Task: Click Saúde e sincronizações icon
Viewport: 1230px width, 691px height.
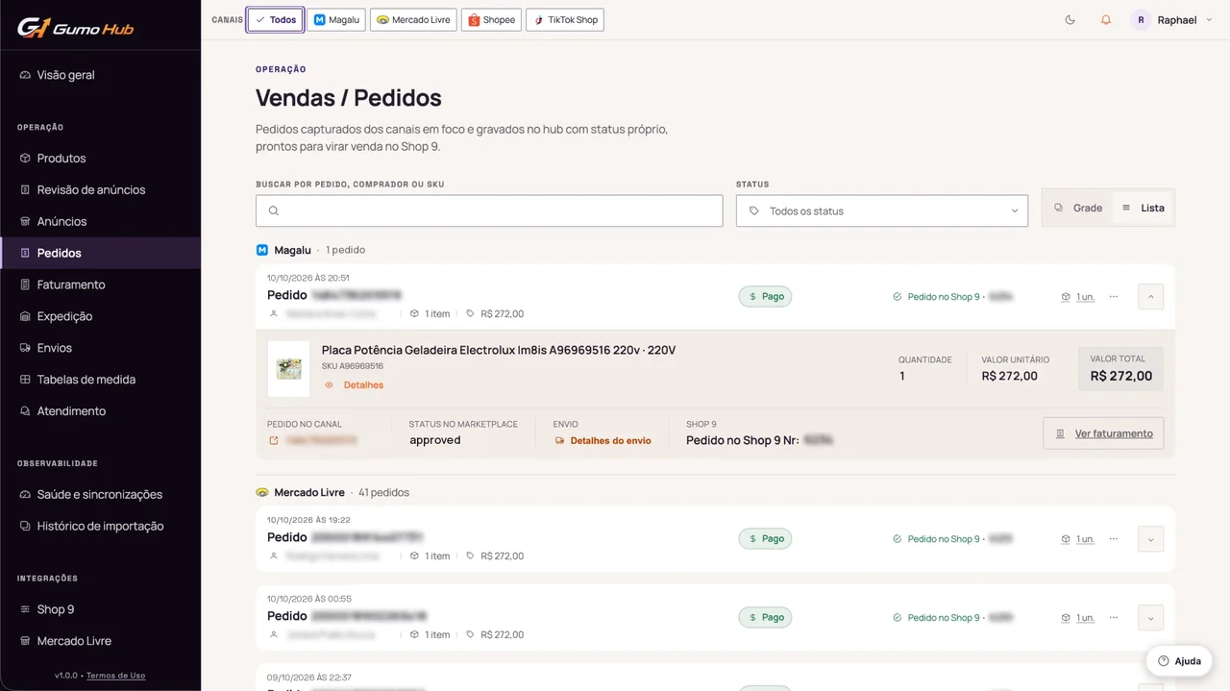Action: click(25, 494)
